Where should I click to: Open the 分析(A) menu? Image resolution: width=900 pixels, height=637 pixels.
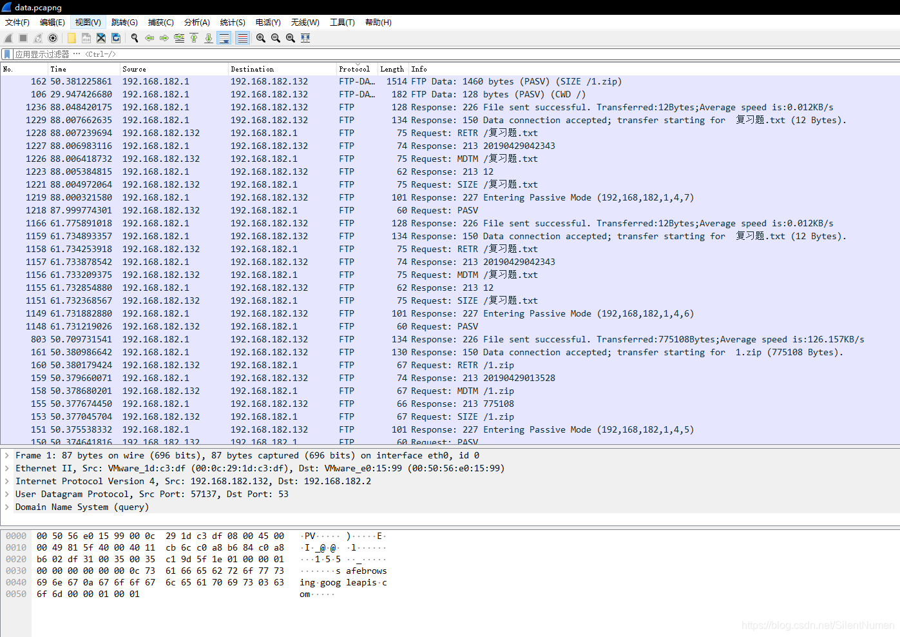point(197,22)
